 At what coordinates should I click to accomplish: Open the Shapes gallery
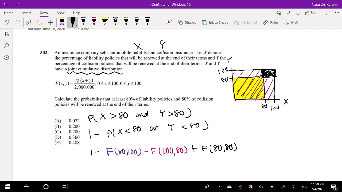pyautogui.click(x=187, y=22)
